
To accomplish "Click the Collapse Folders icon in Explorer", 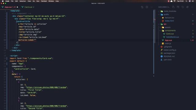I will coord(187,7).
